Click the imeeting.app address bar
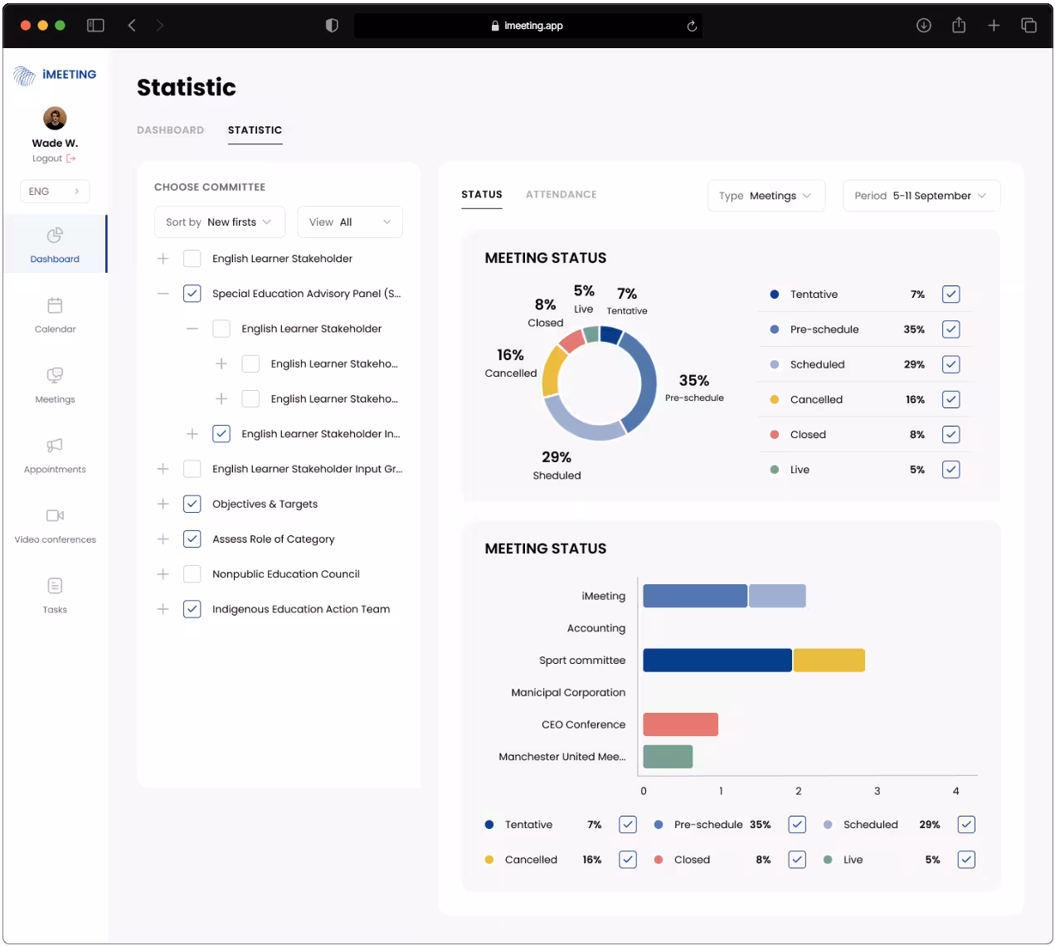Image resolution: width=1055 pixels, height=946 pixels. point(527,26)
